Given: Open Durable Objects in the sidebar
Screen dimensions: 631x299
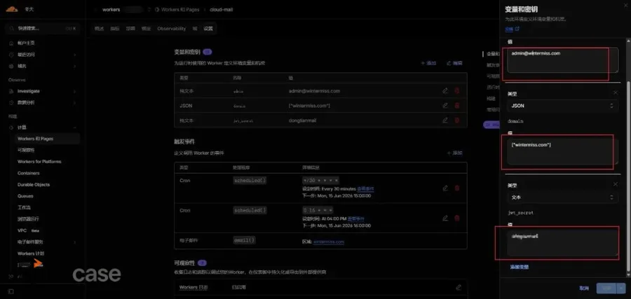Looking at the screenshot, I should (x=34, y=185).
